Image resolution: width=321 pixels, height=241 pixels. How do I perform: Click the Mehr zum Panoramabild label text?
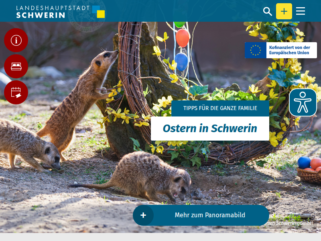(210, 215)
